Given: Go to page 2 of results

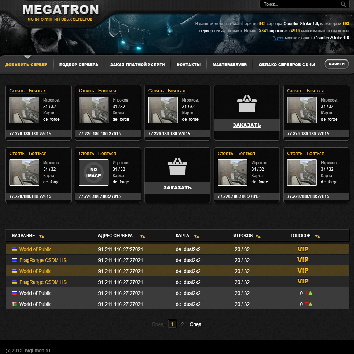Looking at the screenshot, I should point(182,324).
